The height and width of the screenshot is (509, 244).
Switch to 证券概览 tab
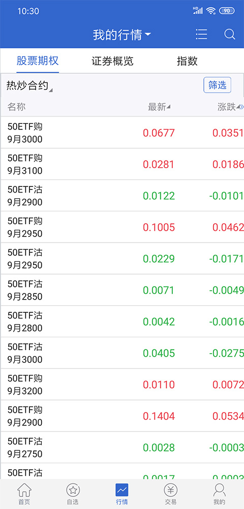pyautogui.click(x=112, y=61)
